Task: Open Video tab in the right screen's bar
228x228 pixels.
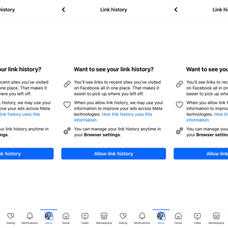Action: click(197, 218)
